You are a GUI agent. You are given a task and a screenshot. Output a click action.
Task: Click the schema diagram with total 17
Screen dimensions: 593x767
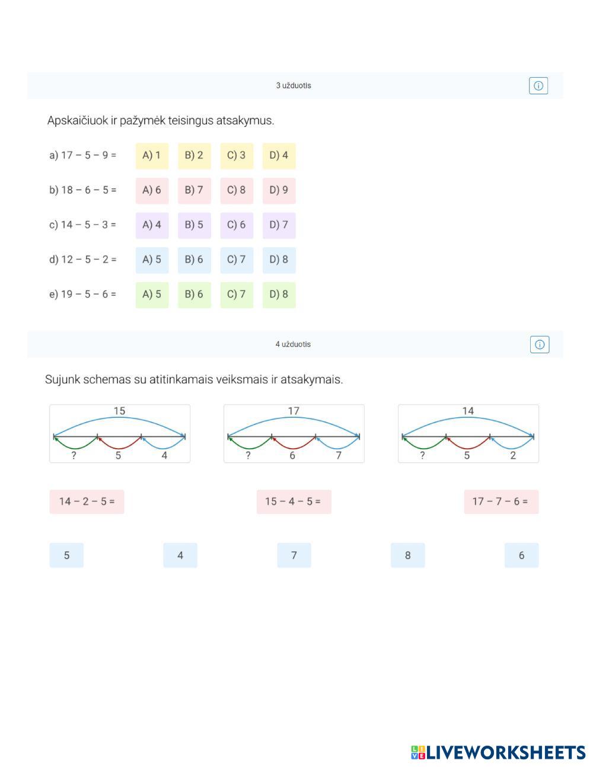[294, 433]
